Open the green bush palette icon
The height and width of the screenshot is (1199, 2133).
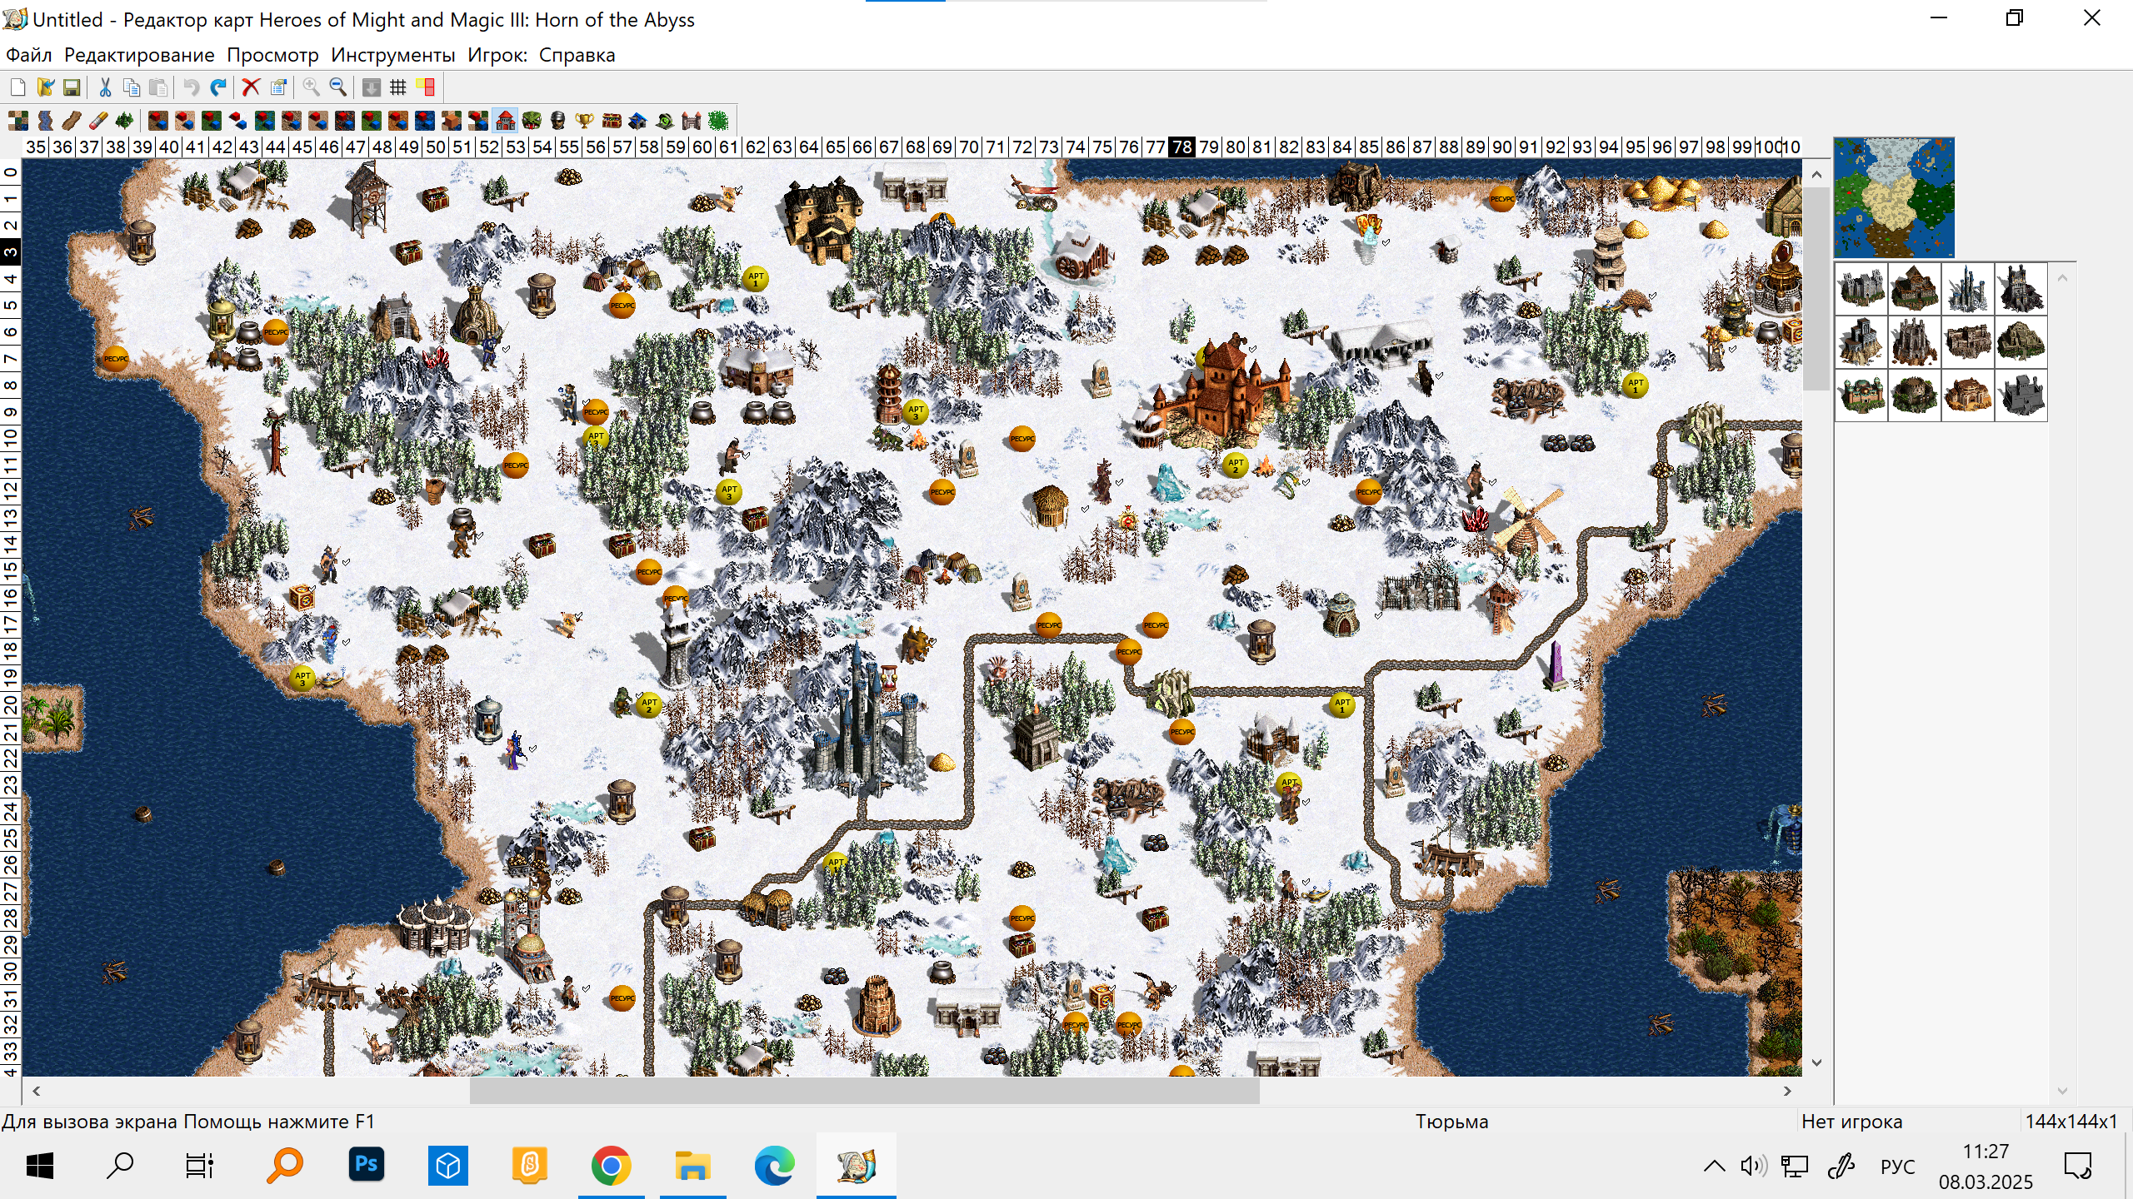click(x=718, y=122)
